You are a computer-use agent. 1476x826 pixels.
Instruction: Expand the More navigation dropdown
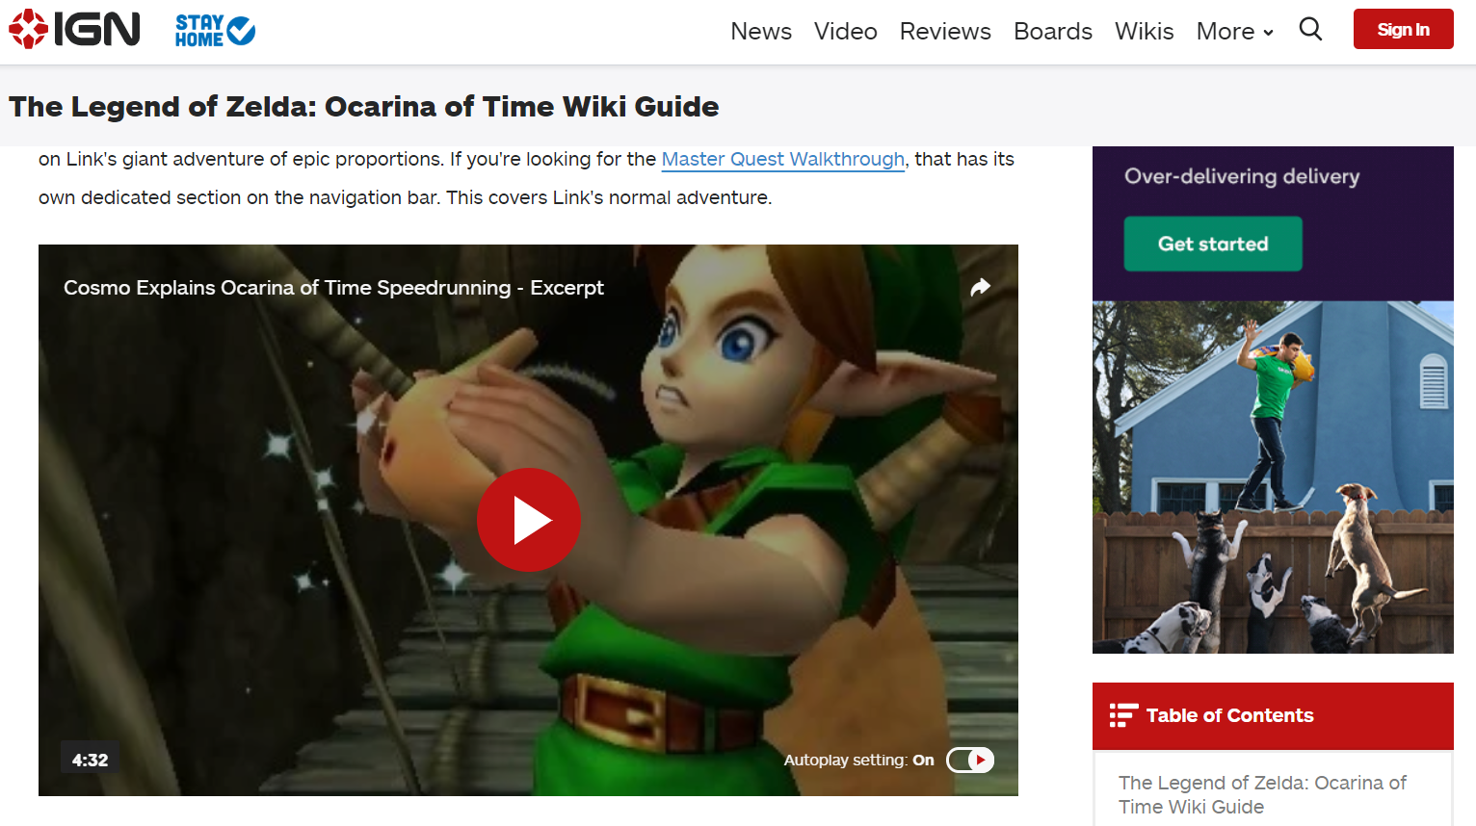(1234, 32)
